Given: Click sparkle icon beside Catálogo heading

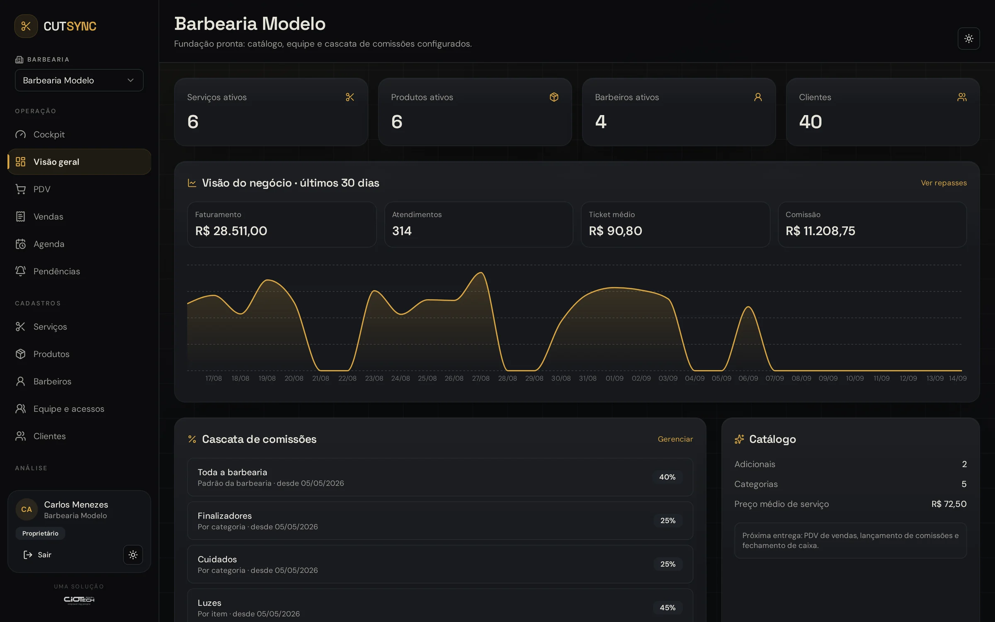Looking at the screenshot, I should click(x=739, y=439).
